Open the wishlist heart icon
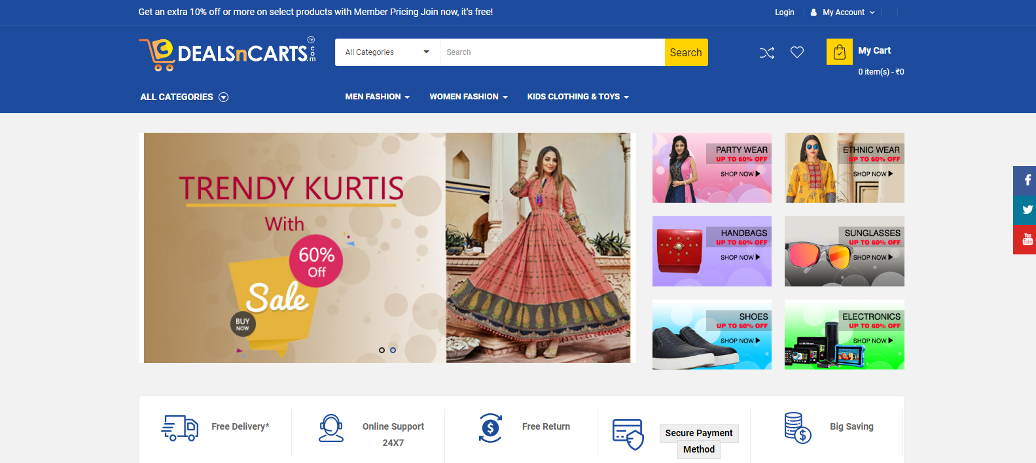Image resolution: width=1036 pixels, height=463 pixels. tap(796, 52)
